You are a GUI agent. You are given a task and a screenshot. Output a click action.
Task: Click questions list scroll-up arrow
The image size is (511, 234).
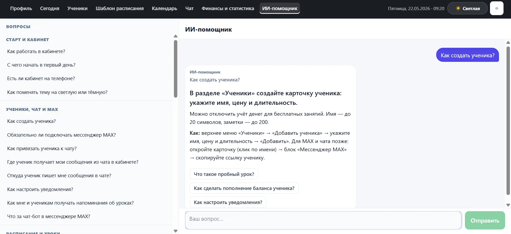tap(175, 36)
